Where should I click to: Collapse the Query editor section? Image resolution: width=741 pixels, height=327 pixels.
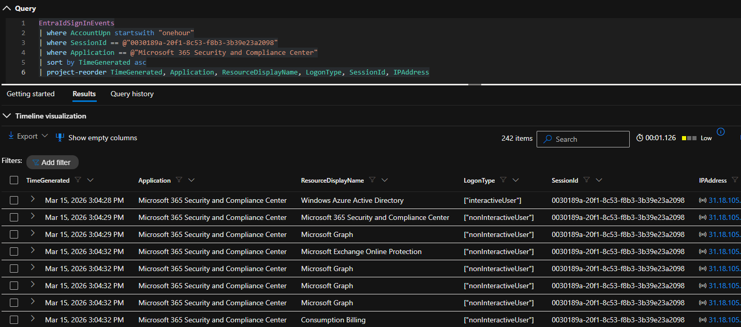(7, 8)
